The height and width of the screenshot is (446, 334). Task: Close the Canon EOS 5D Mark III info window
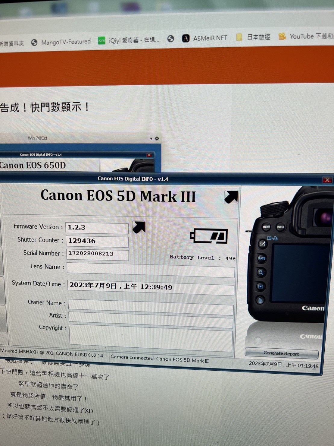[327, 180]
